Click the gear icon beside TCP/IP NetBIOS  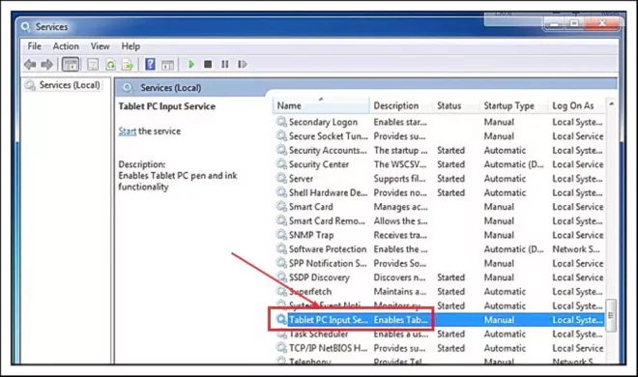click(x=281, y=348)
